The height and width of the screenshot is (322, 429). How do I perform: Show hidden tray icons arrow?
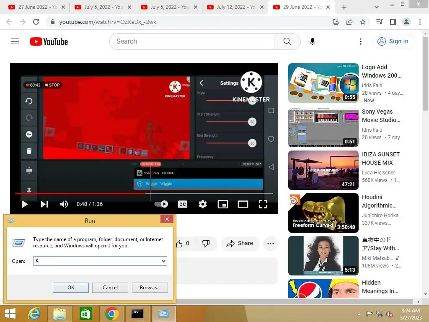[359, 314]
